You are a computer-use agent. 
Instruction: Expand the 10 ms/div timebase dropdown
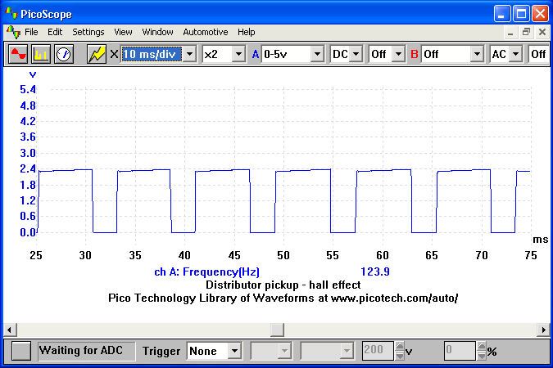[x=189, y=54]
